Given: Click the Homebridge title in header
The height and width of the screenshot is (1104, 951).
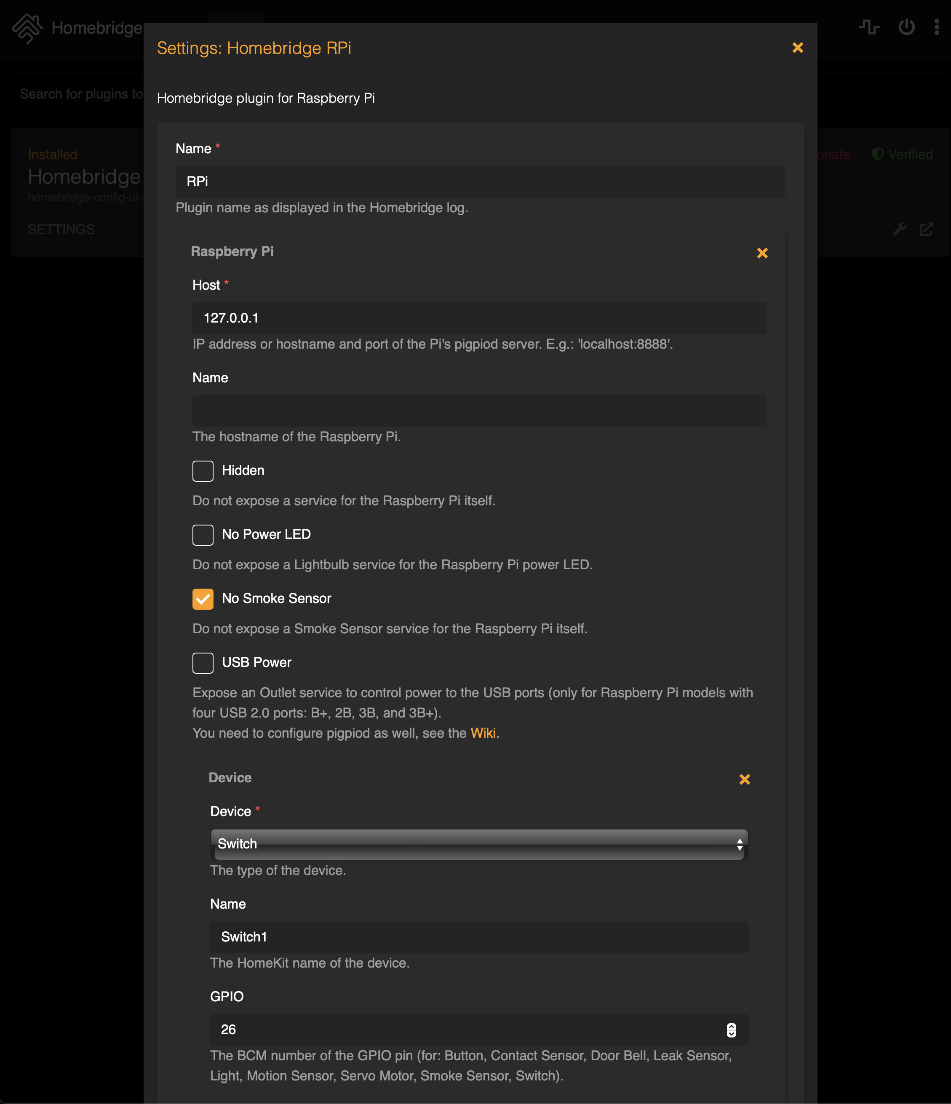Looking at the screenshot, I should point(97,28).
